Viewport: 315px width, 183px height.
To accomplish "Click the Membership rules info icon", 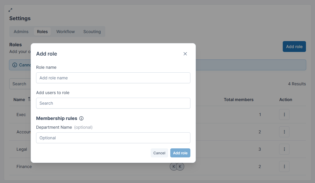I will pyautogui.click(x=81, y=118).
